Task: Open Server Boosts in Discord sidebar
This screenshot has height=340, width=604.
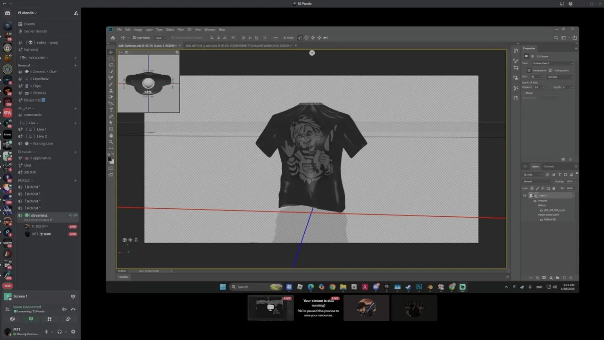Action: coord(35,31)
